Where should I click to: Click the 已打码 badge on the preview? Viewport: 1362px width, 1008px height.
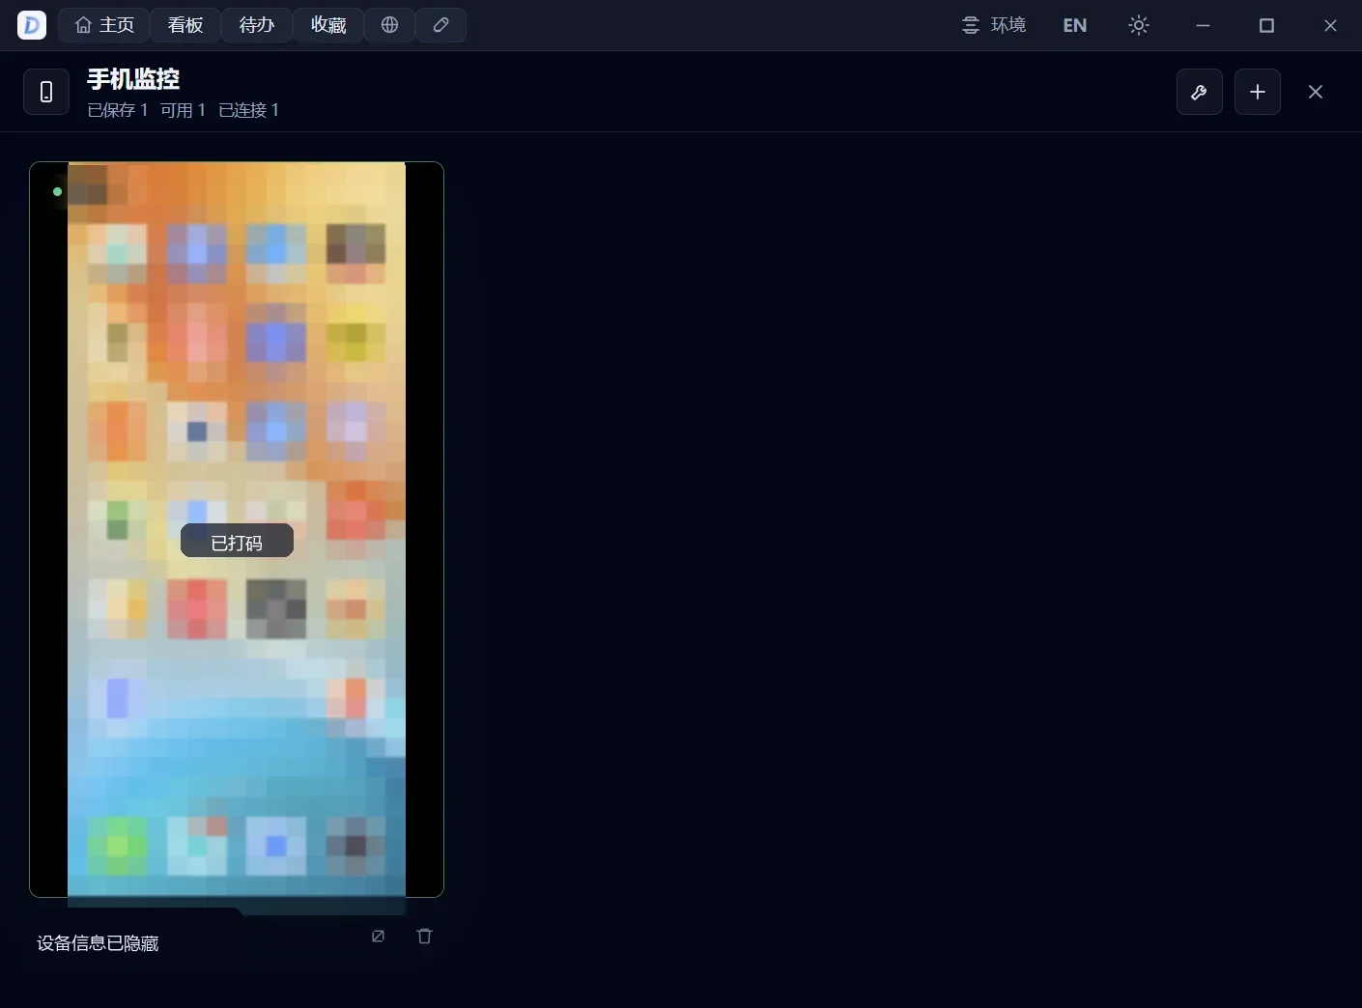pos(237,542)
